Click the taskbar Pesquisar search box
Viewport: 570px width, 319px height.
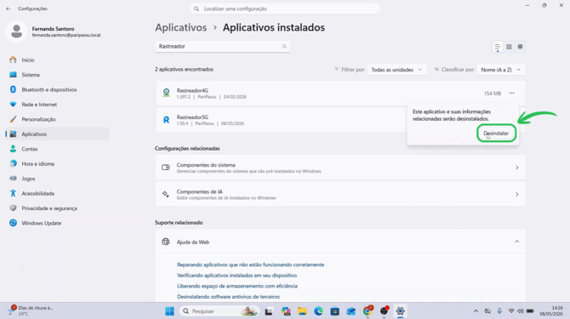click(x=219, y=311)
